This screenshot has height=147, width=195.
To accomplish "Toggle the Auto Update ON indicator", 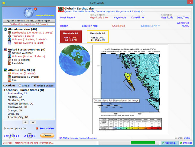I will click(x=5, y=128).
